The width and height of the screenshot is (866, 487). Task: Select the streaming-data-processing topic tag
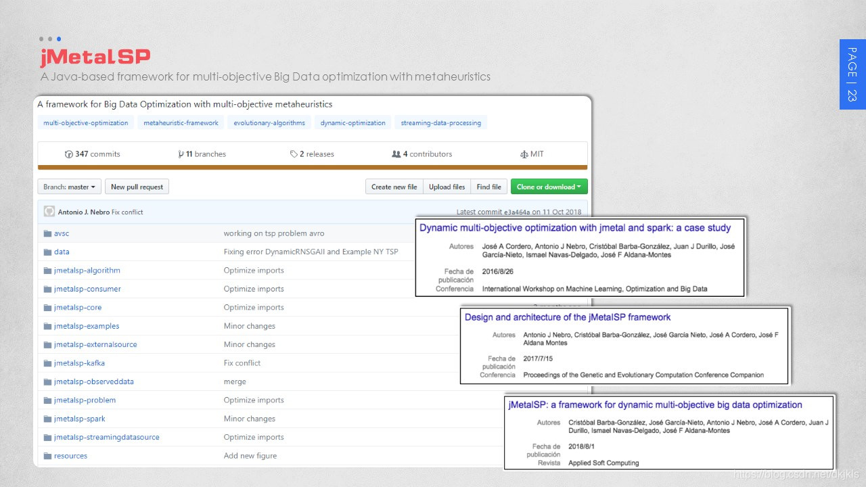(441, 123)
